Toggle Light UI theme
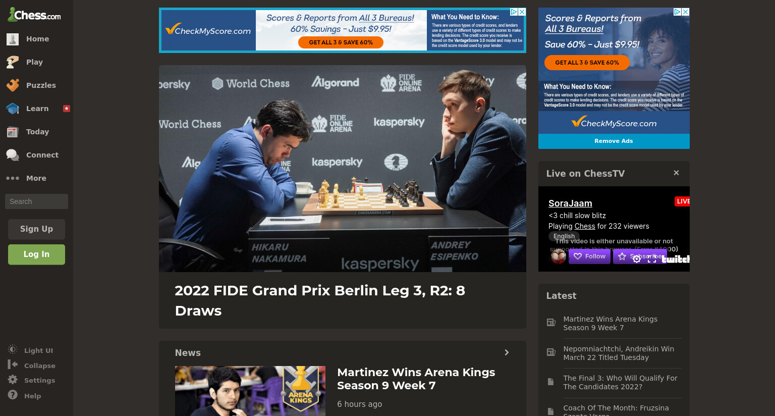 coord(30,350)
